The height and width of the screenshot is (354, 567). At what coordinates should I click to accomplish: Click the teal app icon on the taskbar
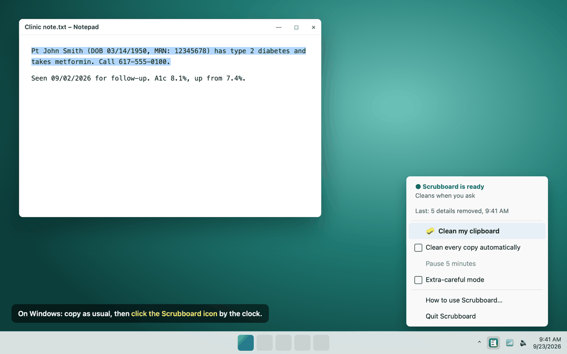[x=246, y=343]
